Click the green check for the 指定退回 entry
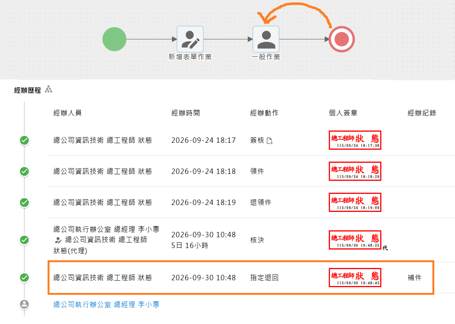The image size is (455, 324). 25,278
